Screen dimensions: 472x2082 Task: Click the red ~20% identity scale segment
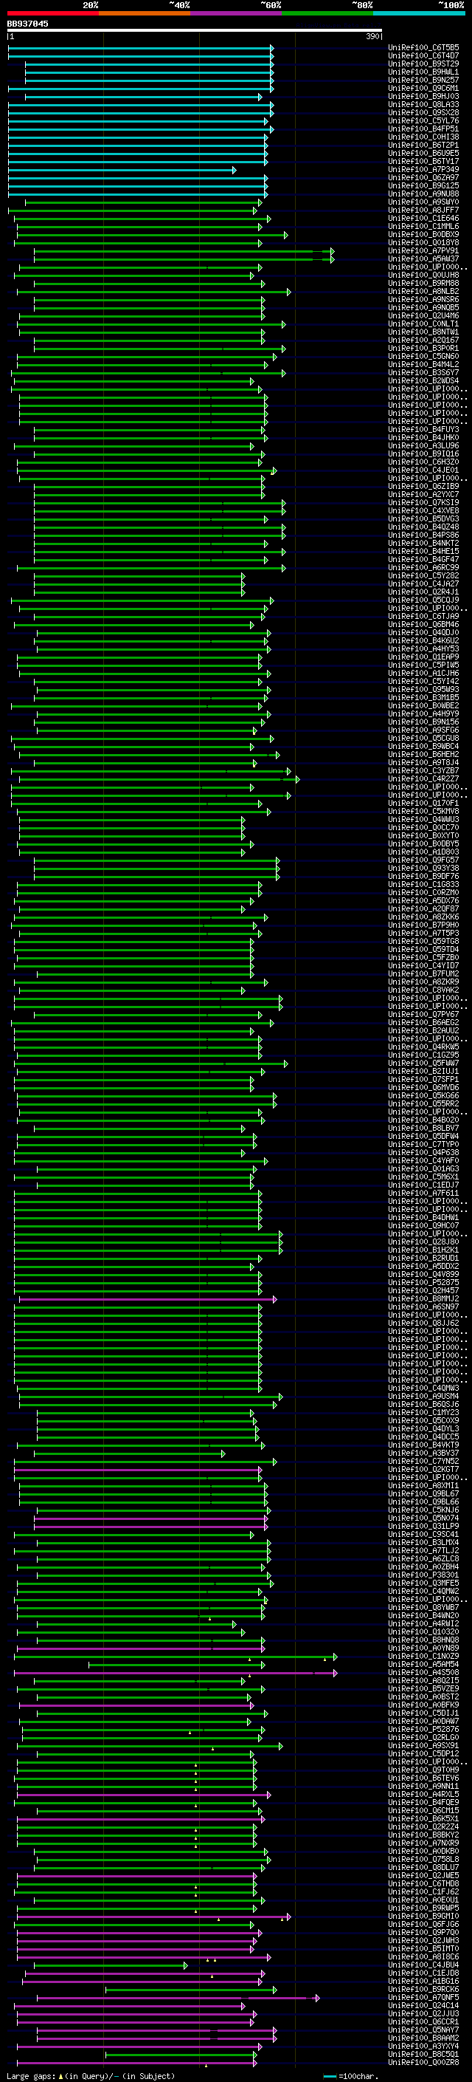coord(52,14)
